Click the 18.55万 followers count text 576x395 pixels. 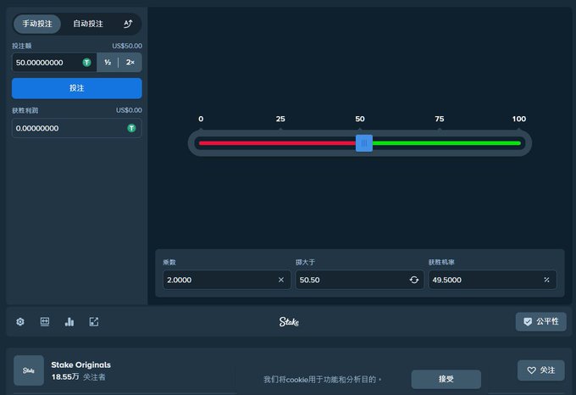pyautogui.click(x=65, y=377)
